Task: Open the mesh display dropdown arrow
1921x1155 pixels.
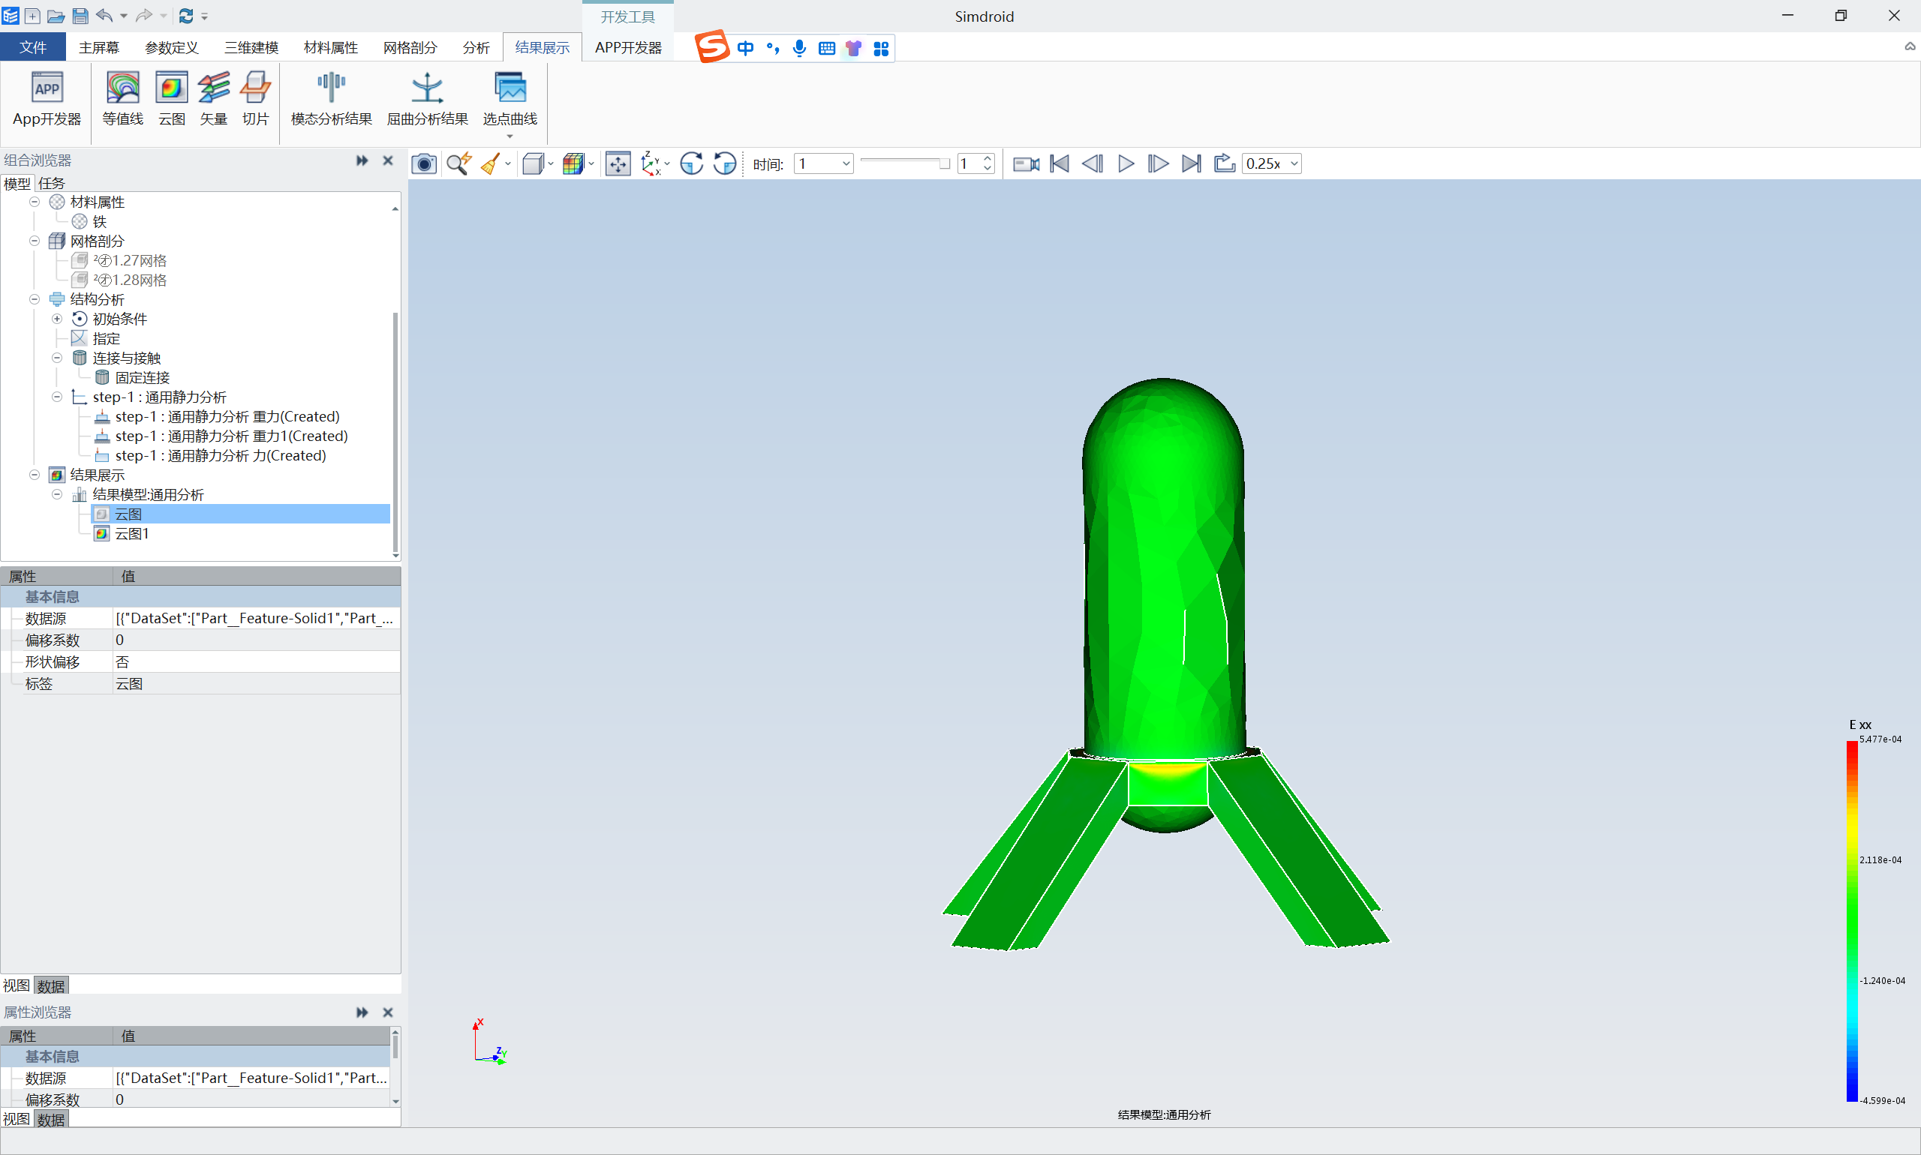Action: [x=591, y=163]
